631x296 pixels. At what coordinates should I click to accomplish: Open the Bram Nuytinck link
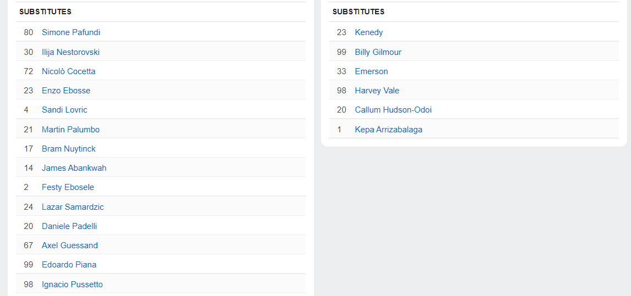68,149
